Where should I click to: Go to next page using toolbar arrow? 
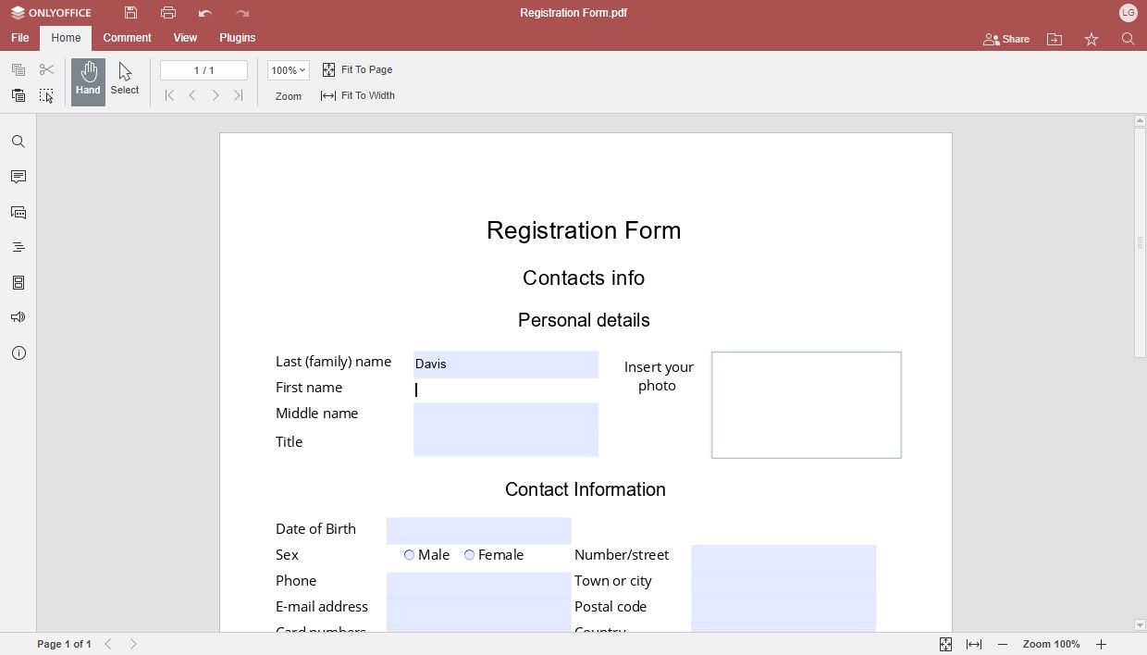click(216, 95)
